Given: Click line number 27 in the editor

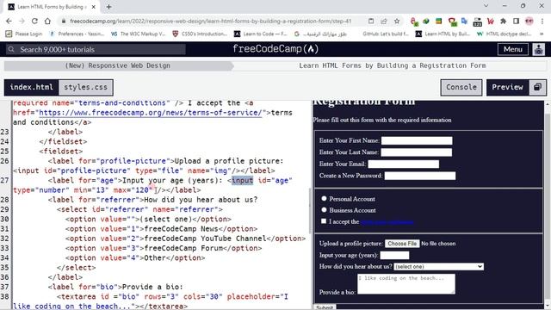Looking at the screenshot, I should tap(4, 180).
